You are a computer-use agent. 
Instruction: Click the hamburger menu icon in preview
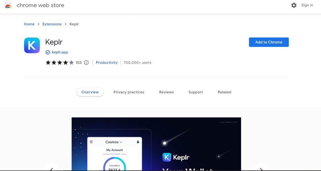(91, 142)
